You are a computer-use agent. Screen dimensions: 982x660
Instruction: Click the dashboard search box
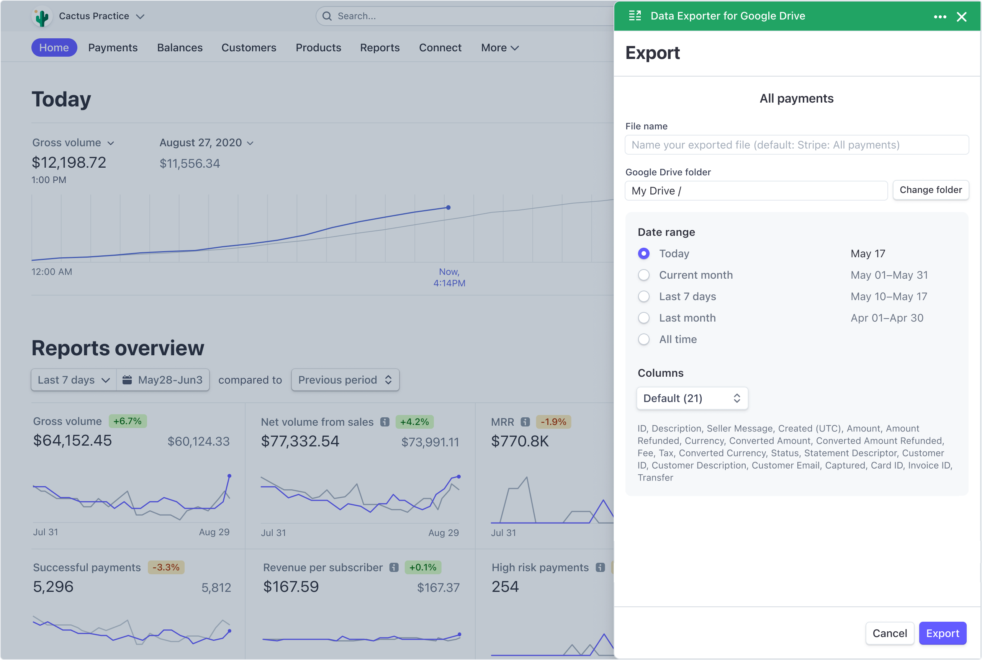465,16
